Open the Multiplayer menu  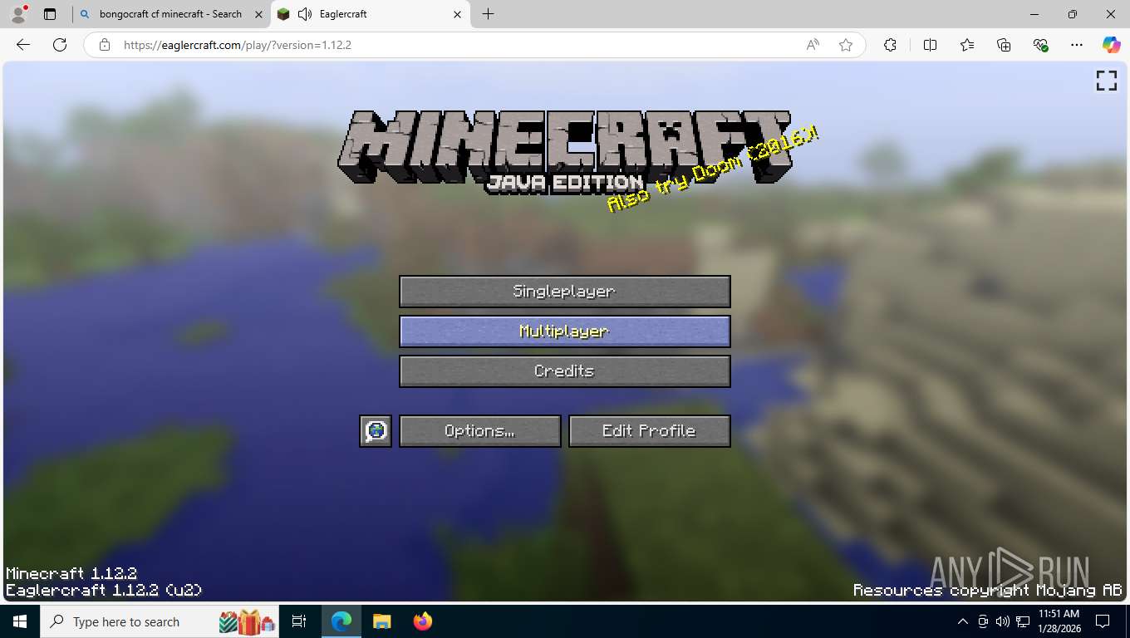[x=565, y=331]
